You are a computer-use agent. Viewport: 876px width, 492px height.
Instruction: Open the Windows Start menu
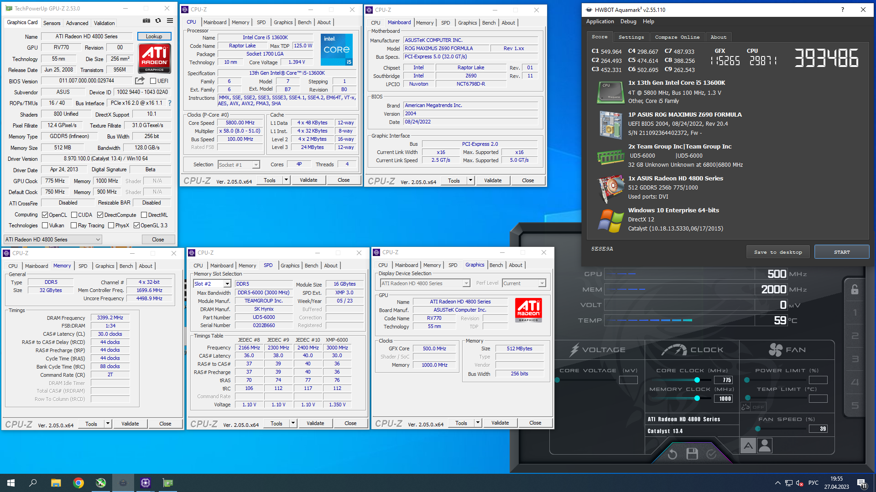point(11,483)
